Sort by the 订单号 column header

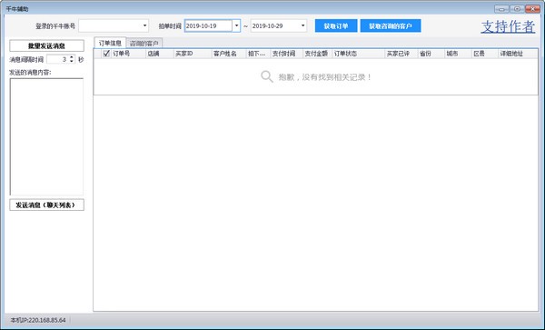click(x=128, y=54)
